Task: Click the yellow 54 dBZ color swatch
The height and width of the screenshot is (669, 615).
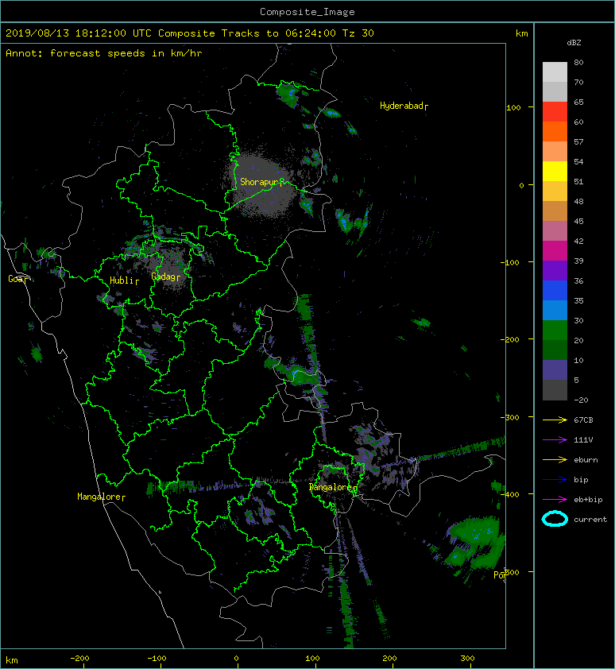Action: tap(555, 171)
